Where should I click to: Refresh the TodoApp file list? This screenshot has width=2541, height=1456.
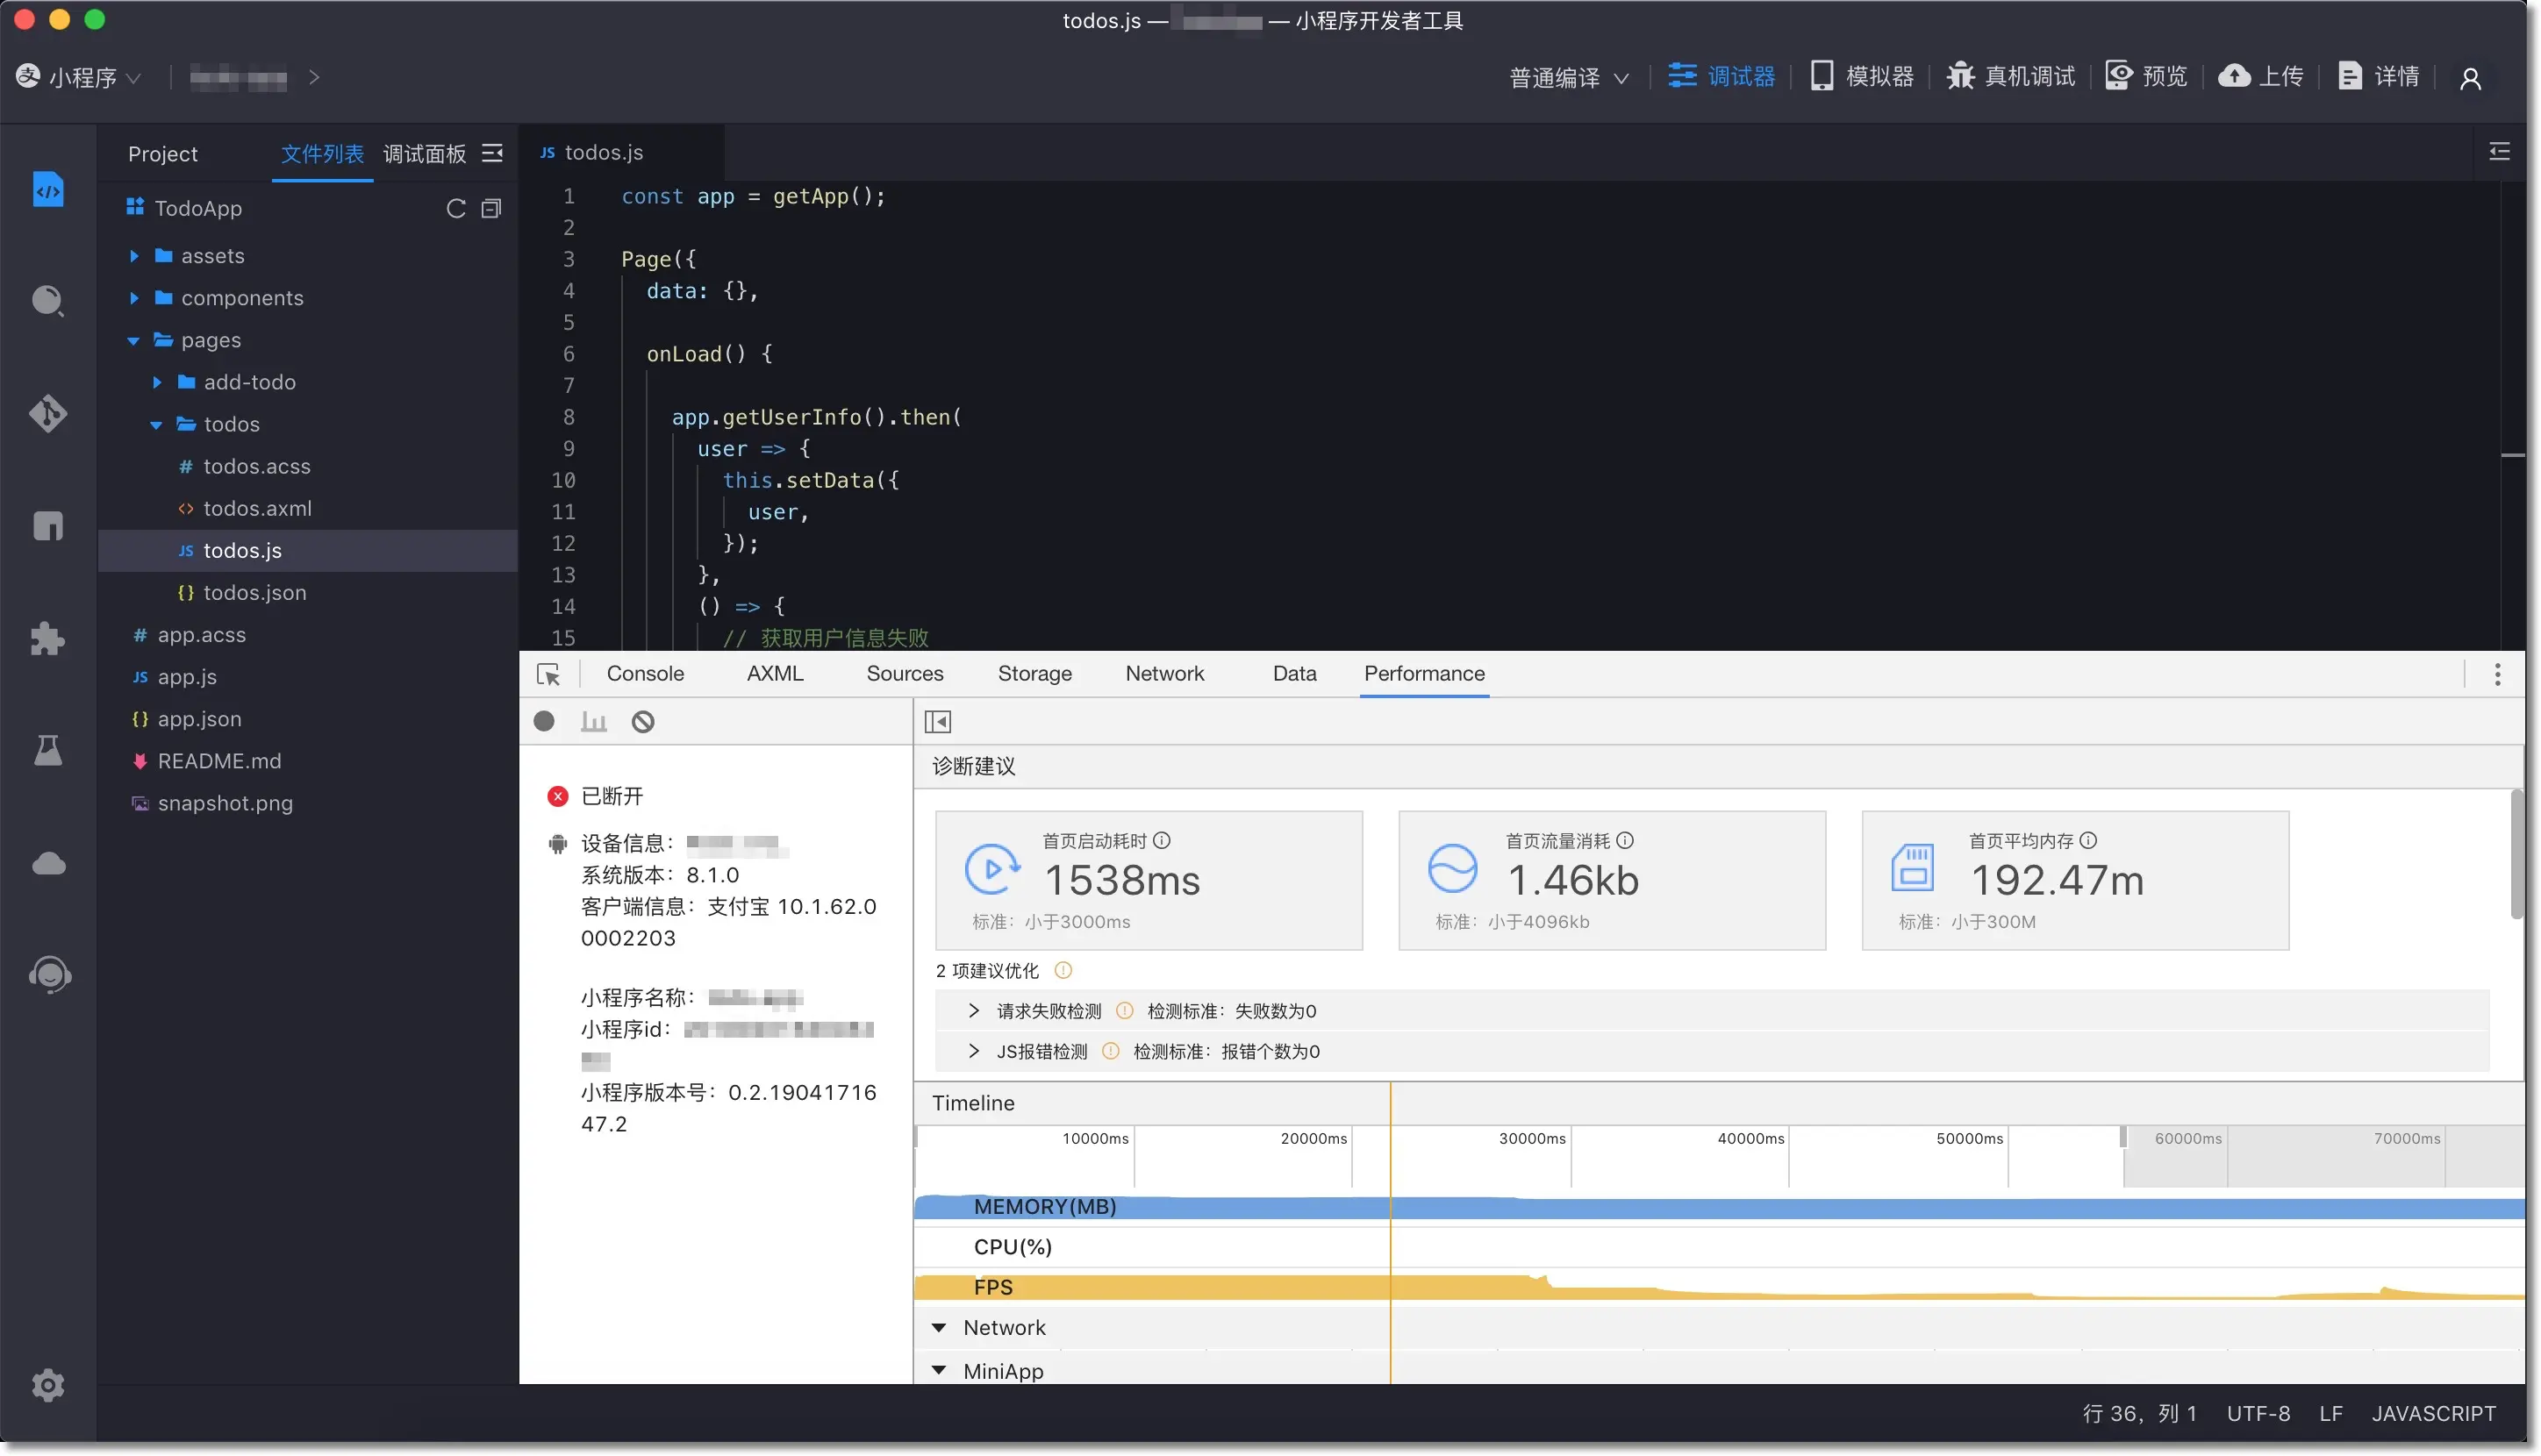(x=455, y=208)
